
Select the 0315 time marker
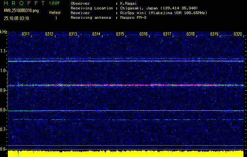coord(120,34)
